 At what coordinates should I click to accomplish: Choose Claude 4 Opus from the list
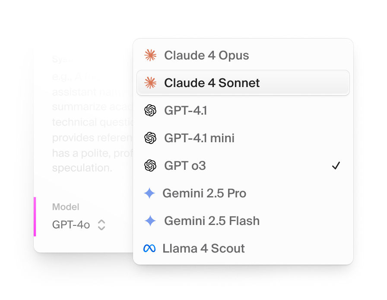(x=206, y=55)
